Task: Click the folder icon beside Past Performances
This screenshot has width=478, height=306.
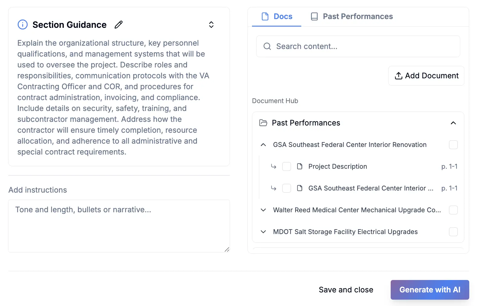Action: pos(263,123)
